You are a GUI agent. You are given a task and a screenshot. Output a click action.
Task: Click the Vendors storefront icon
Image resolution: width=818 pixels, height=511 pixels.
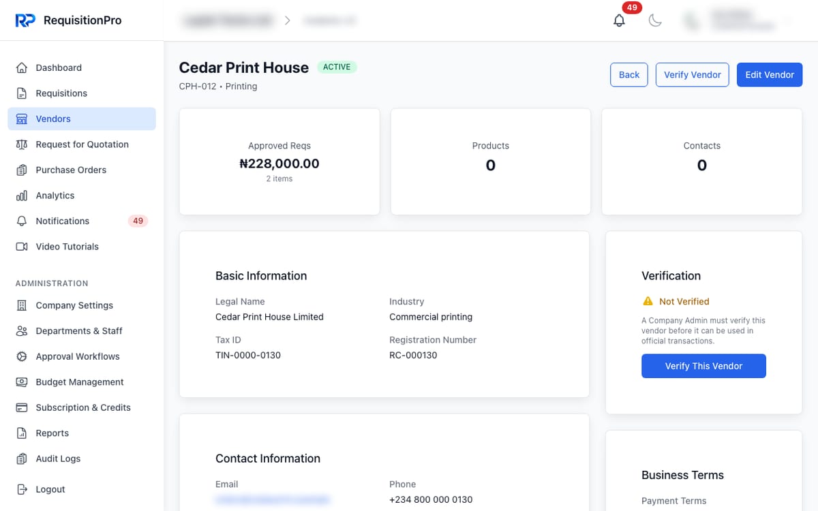22,119
